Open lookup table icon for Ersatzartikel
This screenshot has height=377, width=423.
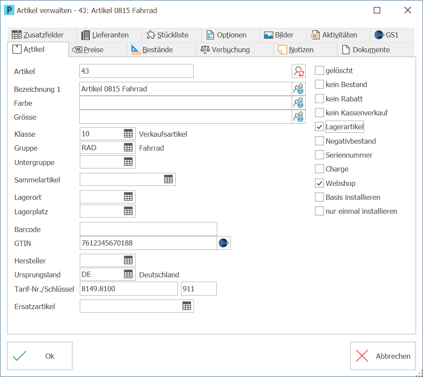click(x=187, y=306)
